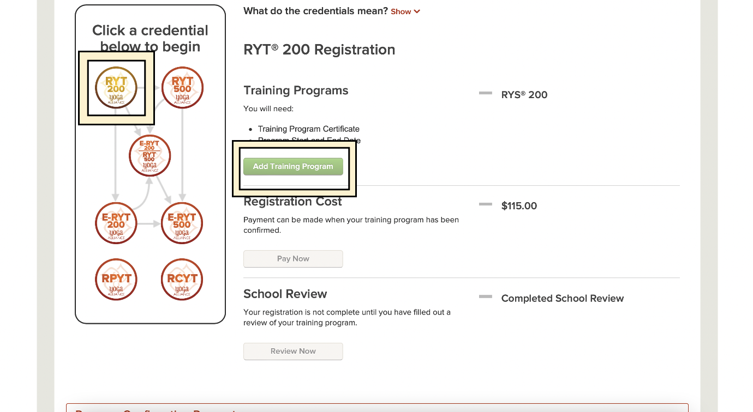Pick the E-RYT 500 credential badge

point(182,223)
